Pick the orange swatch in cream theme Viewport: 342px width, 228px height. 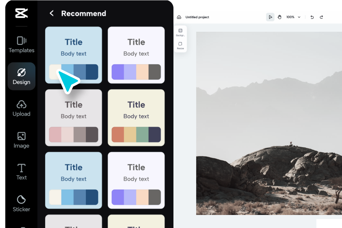118,134
